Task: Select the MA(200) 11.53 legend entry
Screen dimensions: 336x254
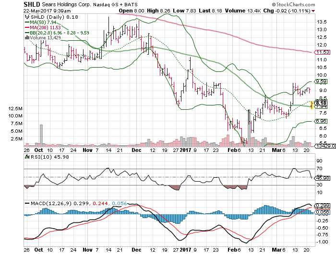Action: (43, 28)
